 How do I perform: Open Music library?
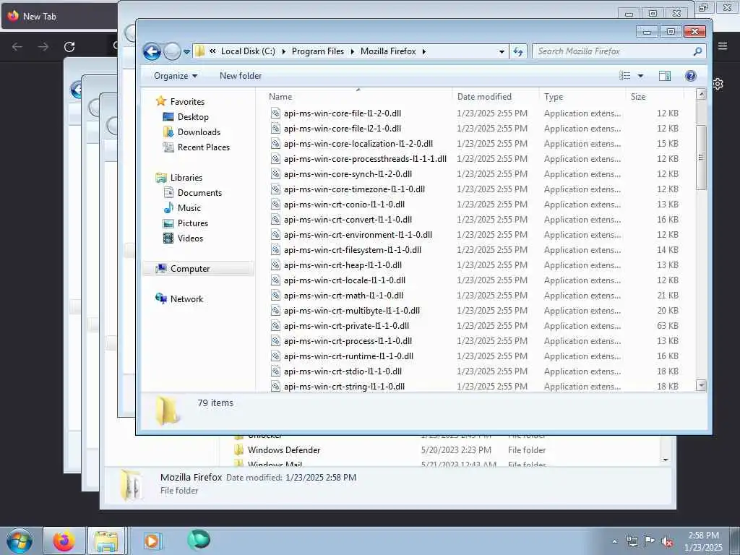[189, 207]
